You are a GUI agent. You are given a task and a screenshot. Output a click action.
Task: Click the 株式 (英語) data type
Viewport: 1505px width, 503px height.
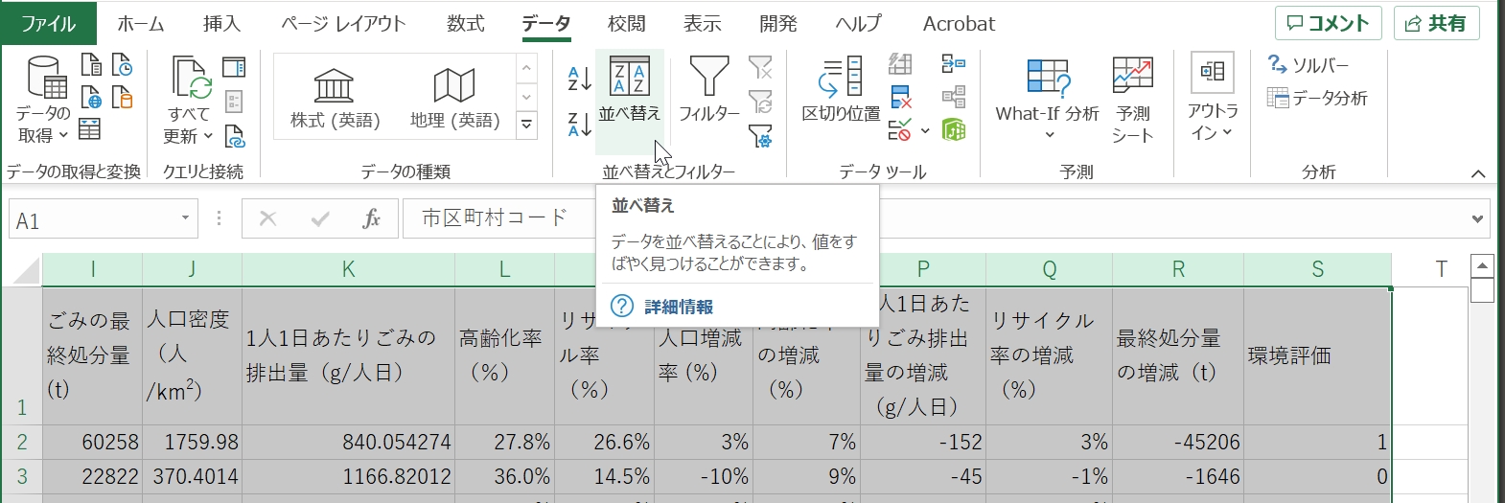[x=335, y=99]
